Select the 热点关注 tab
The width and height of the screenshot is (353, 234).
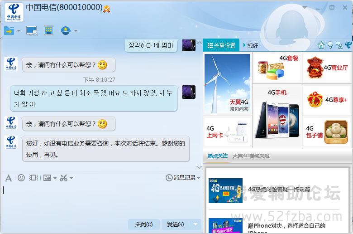click(x=218, y=156)
